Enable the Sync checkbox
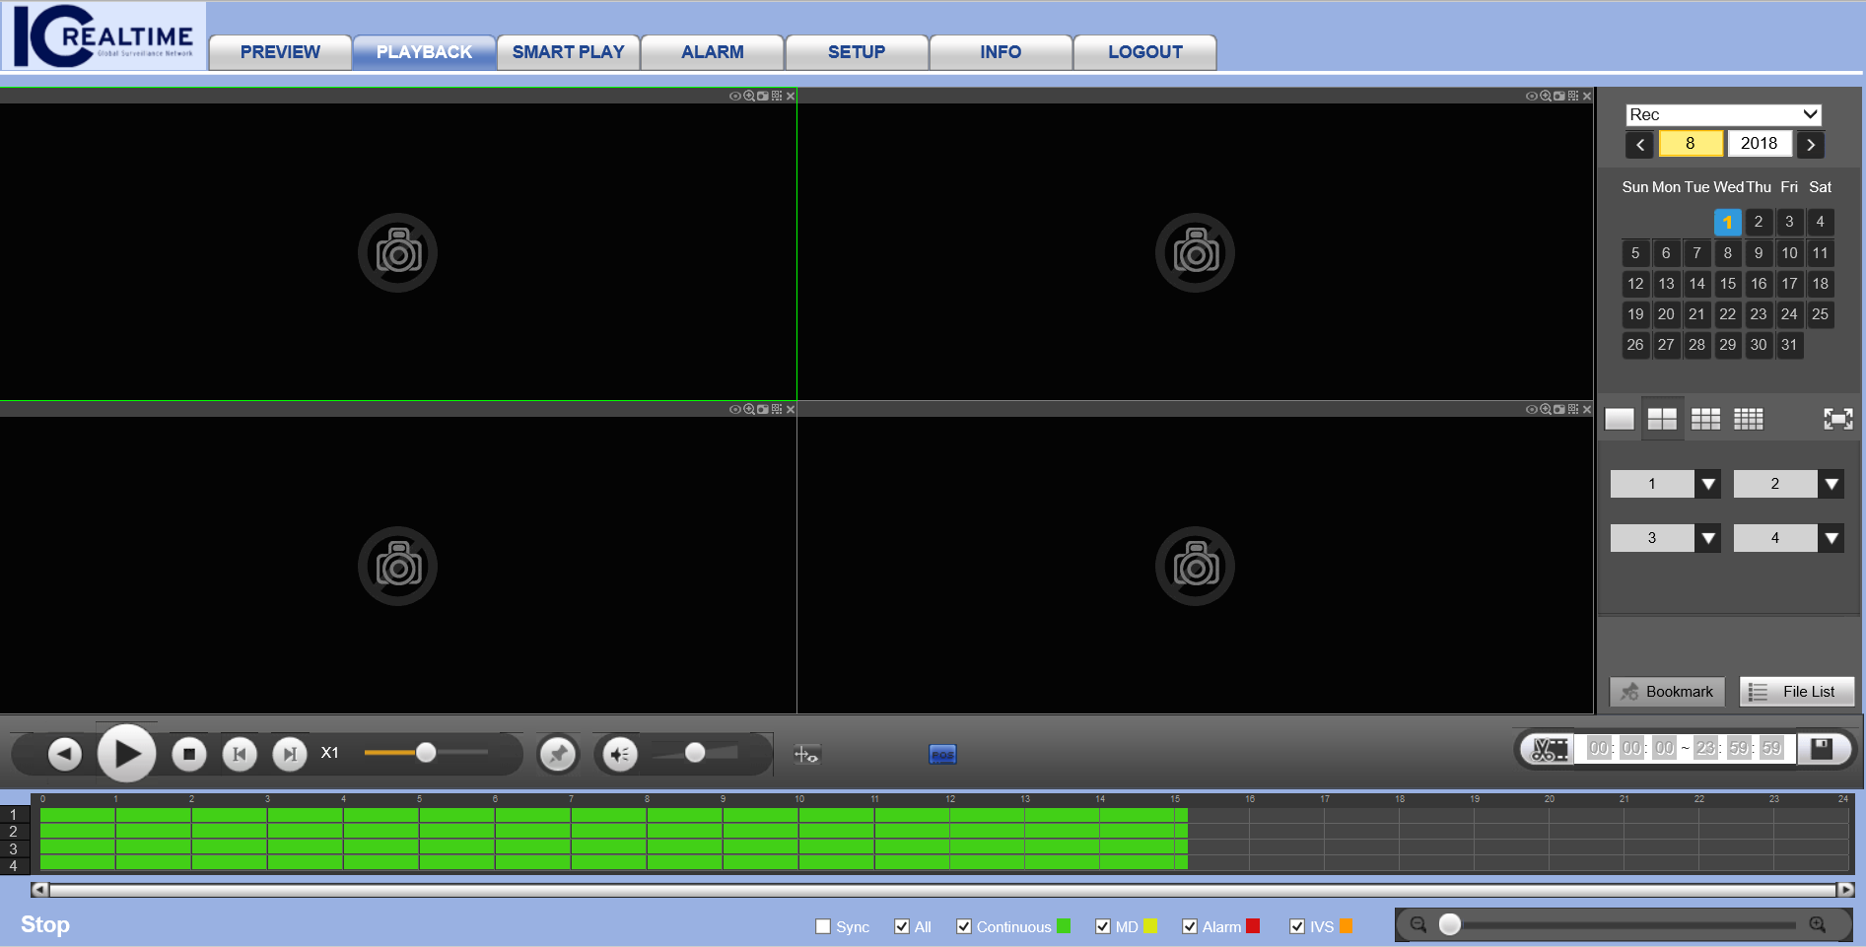The image size is (1866, 947). [x=823, y=926]
